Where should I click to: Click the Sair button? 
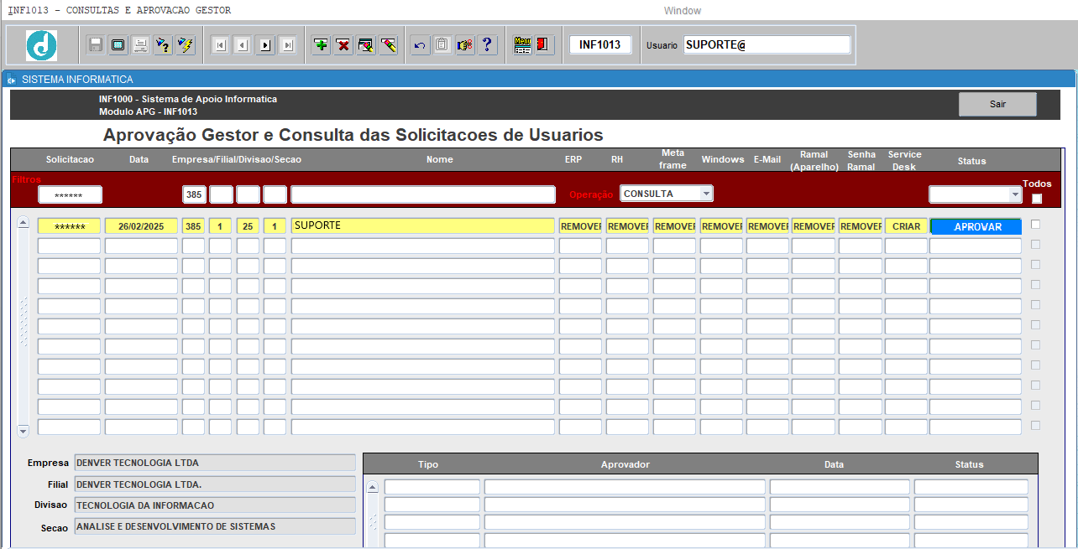(997, 105)
